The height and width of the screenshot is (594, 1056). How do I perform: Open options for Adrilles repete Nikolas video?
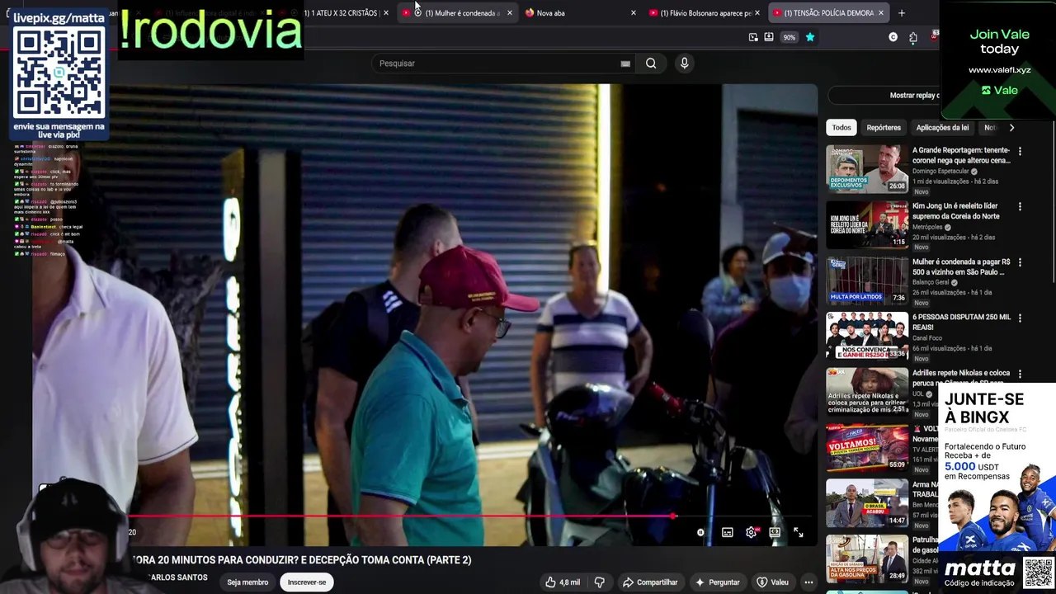1020,374
